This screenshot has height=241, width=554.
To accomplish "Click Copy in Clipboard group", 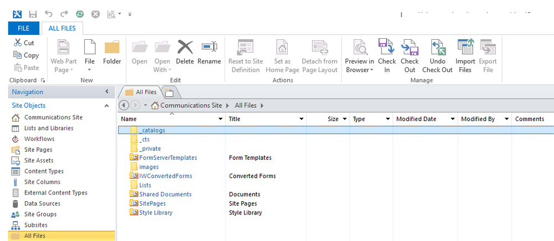I will (26, 55).
